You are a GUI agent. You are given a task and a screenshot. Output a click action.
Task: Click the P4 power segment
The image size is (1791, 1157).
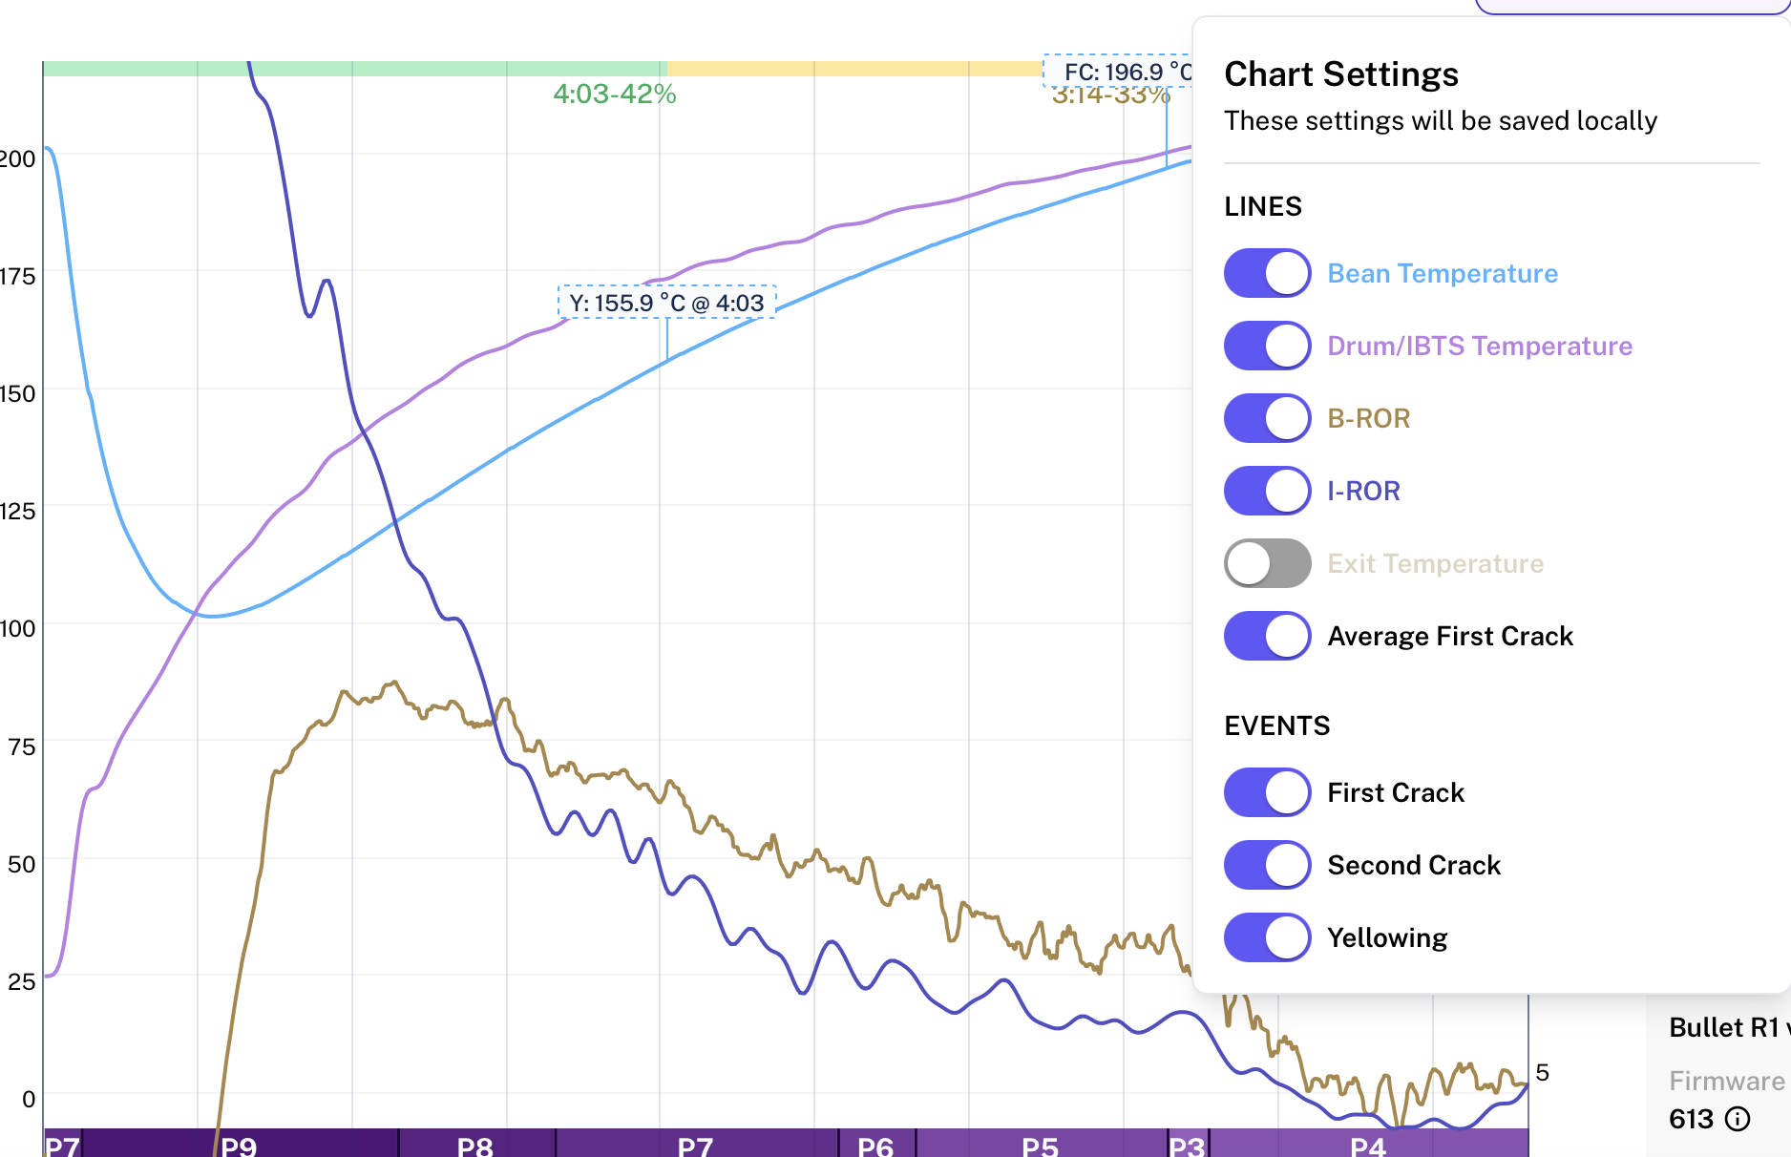(x=1367, y=1144)
